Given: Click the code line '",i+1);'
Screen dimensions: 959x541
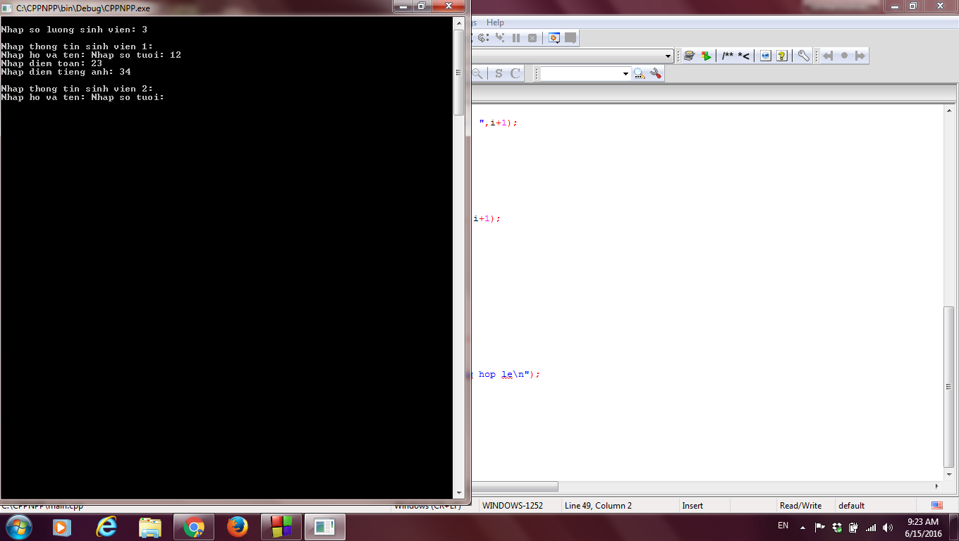Looking at the screenshot, I should (x=499, y=123).
